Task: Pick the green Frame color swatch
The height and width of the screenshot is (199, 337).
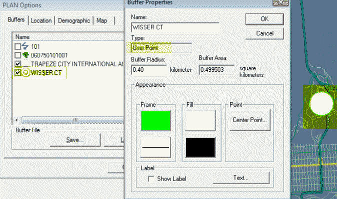Action: [x=156, y=121]
